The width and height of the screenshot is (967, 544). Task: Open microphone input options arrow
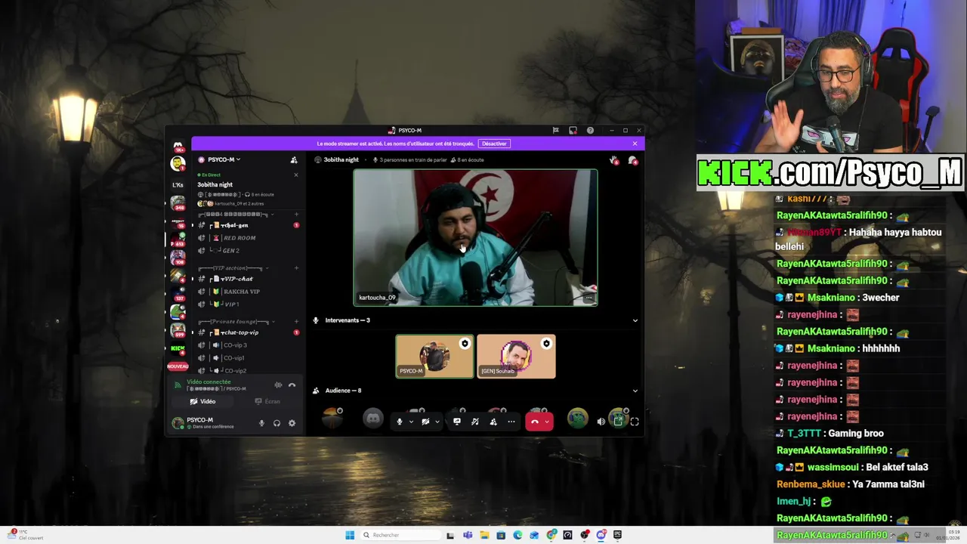pyautogui.click(x=411, y=422)
